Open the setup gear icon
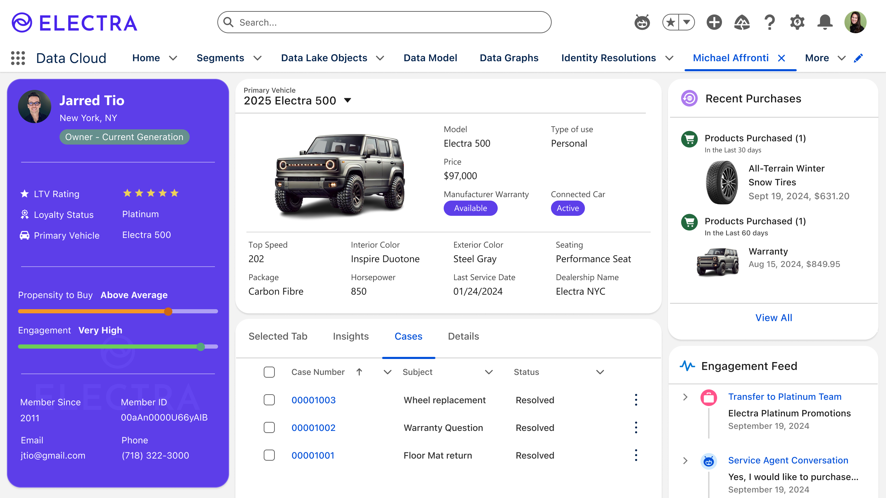This screenshot has height=498, width=886. [x=797, y=22]
